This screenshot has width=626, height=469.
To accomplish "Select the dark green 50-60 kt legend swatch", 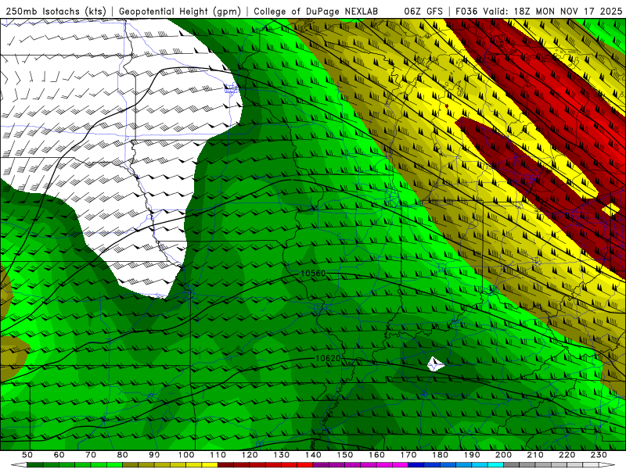I will (x=35, y=465).
